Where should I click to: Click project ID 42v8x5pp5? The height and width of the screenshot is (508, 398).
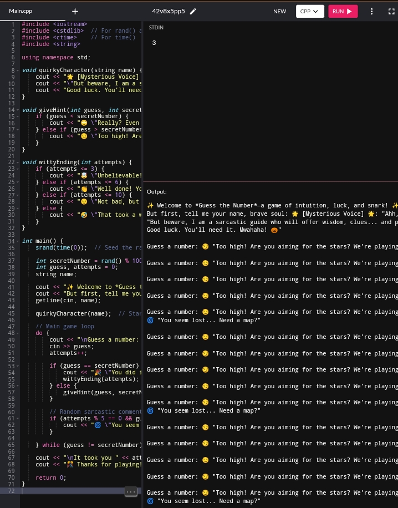point(169,11)
